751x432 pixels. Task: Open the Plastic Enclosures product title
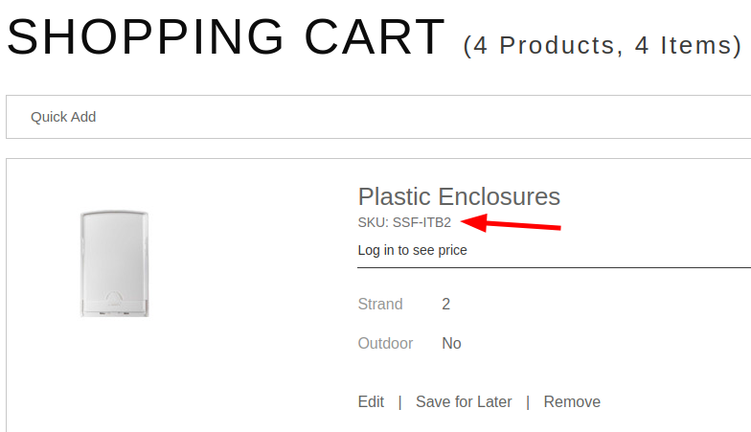459,196
